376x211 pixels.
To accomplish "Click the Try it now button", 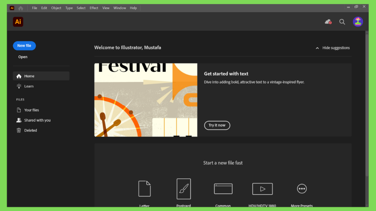I will coord(217,125).
